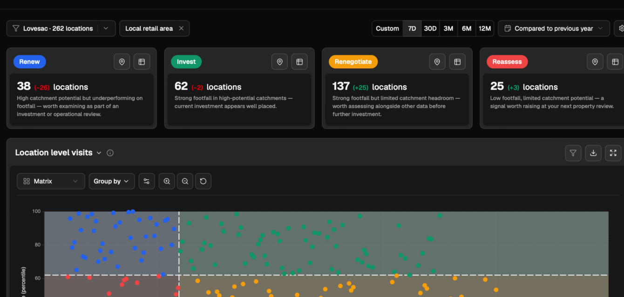Click the "38" locations count
This screenshot has height=297, width=624.
(x=24, y=87)
